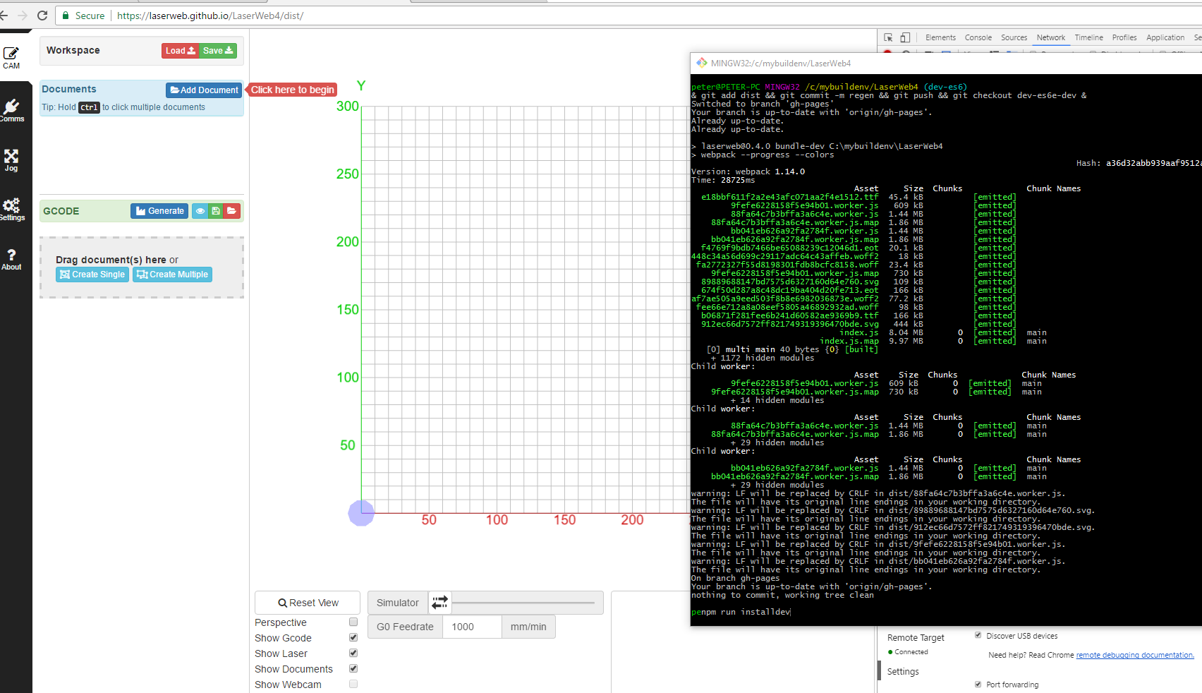Activate DevTools inspect element picker
The height and width of the screenshot is (693, 1202).
888,37
